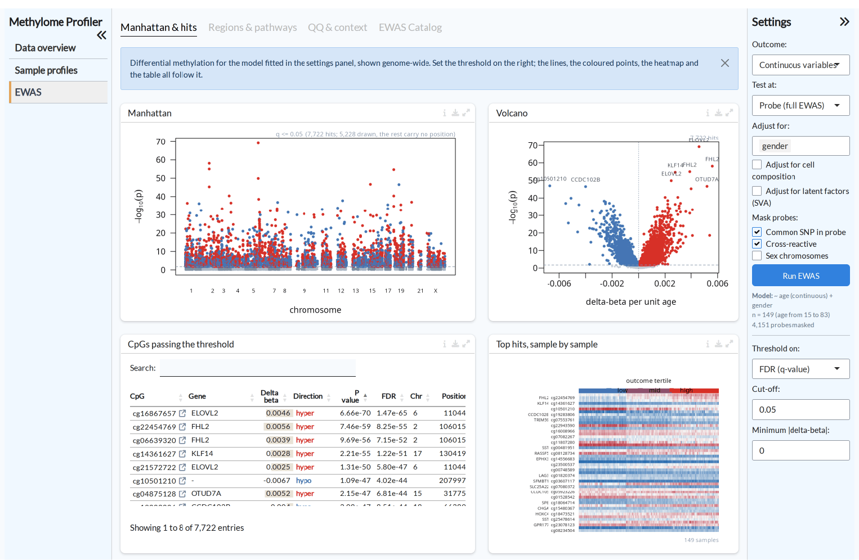Screen dimensions: 859x560
Task: Download the Top hits heatmap
Action: [x=719, y=344]
